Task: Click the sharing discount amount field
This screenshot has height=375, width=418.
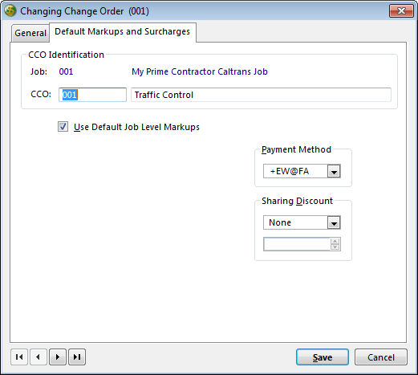Action: pyautogui.click(x=297, y=244)
